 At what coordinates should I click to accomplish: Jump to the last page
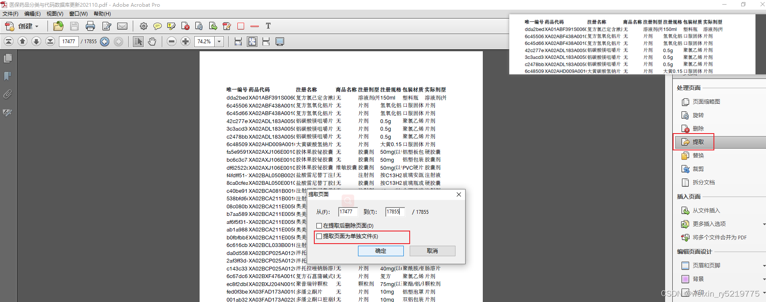(50, 41)
